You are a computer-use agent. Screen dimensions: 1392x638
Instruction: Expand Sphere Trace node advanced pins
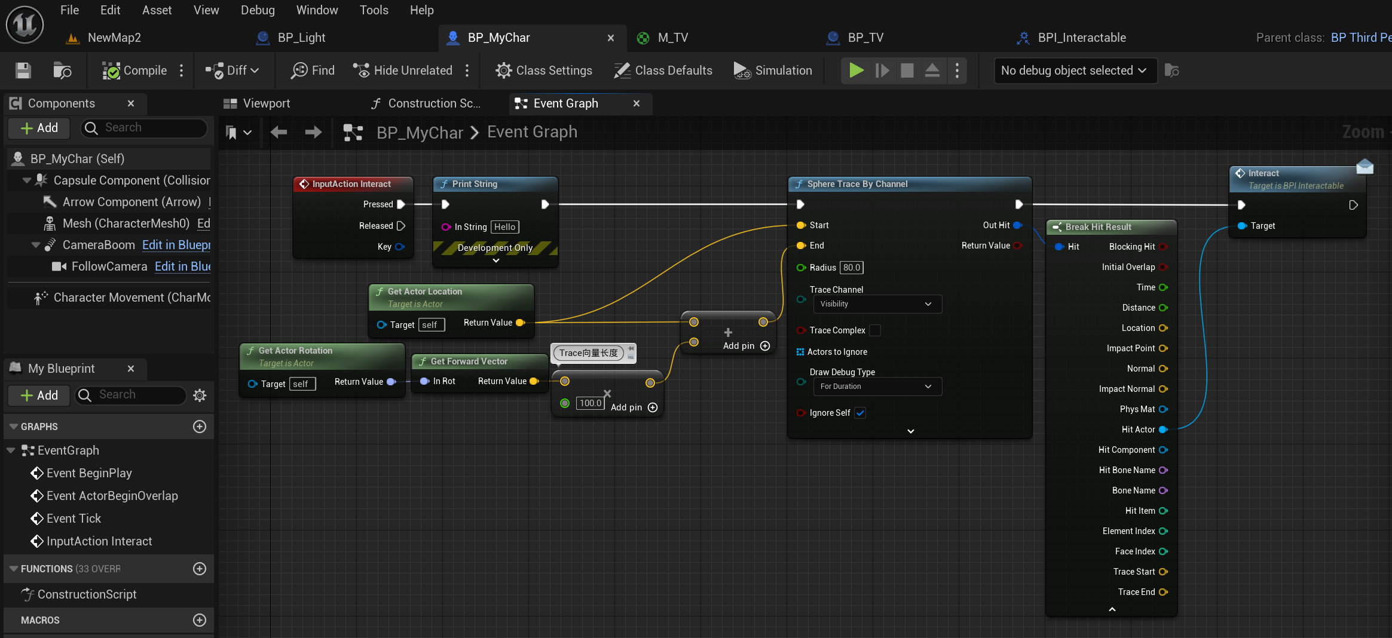pos(910,431)
